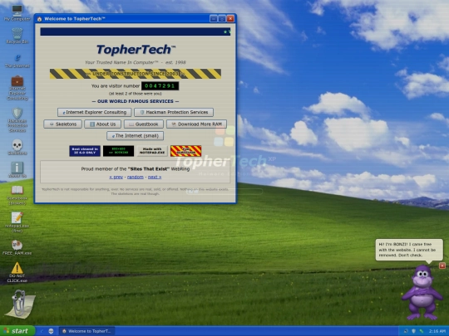The width and height of the screenshot is (449, 336).
Task: Click the 'at least 2 of those were you' note
Action: click(136, 94)
